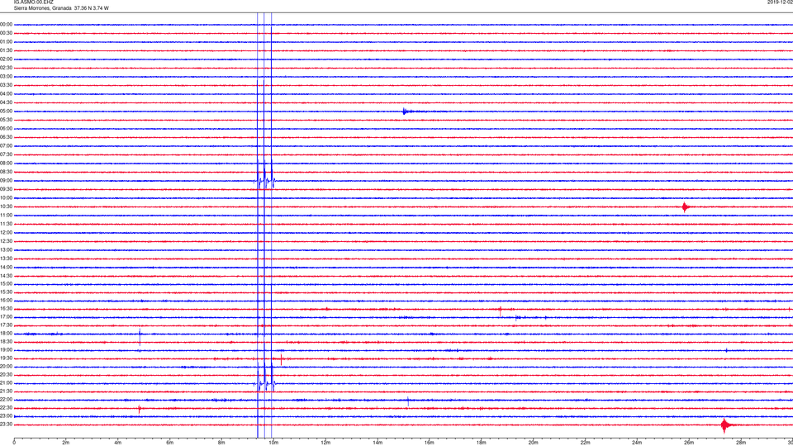This screenshot has height=446, width=793.
Task: Select the 04:00 time row label
Action: click(x=6, y=94)
